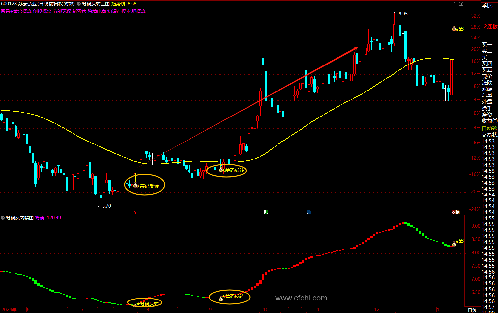498x313 pixels.
Task: Click the 财 financial report marker
Action: 308,212
